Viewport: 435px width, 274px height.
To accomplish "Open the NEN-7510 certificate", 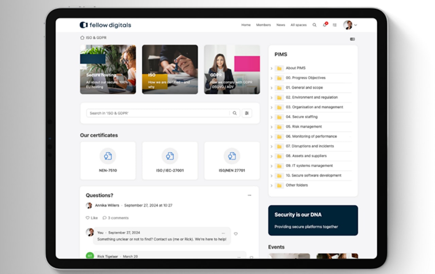I will click(108, 161).
